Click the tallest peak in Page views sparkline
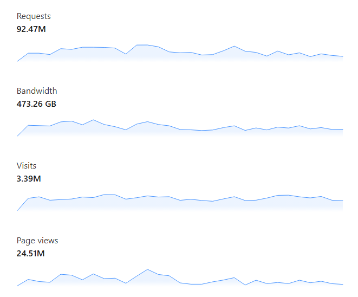 [147, 269]
